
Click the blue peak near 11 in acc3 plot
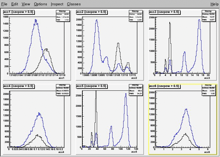coord(185,52)
